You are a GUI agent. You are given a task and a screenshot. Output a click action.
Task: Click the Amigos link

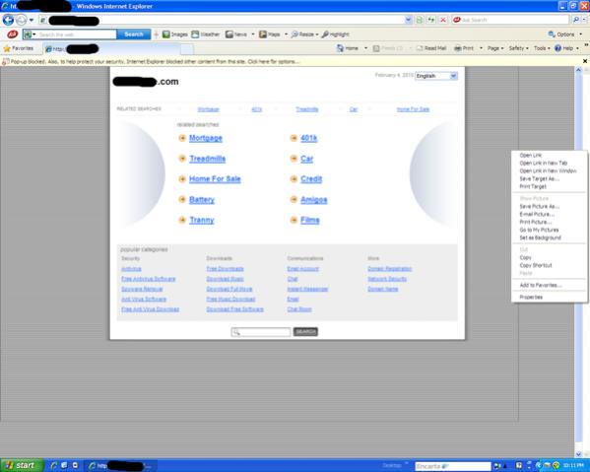[x=314, y=200]
